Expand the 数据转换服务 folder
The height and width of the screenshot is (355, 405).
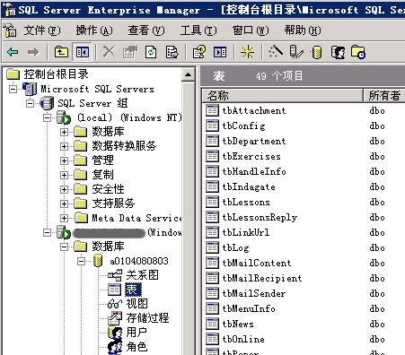tap(64, 146)
